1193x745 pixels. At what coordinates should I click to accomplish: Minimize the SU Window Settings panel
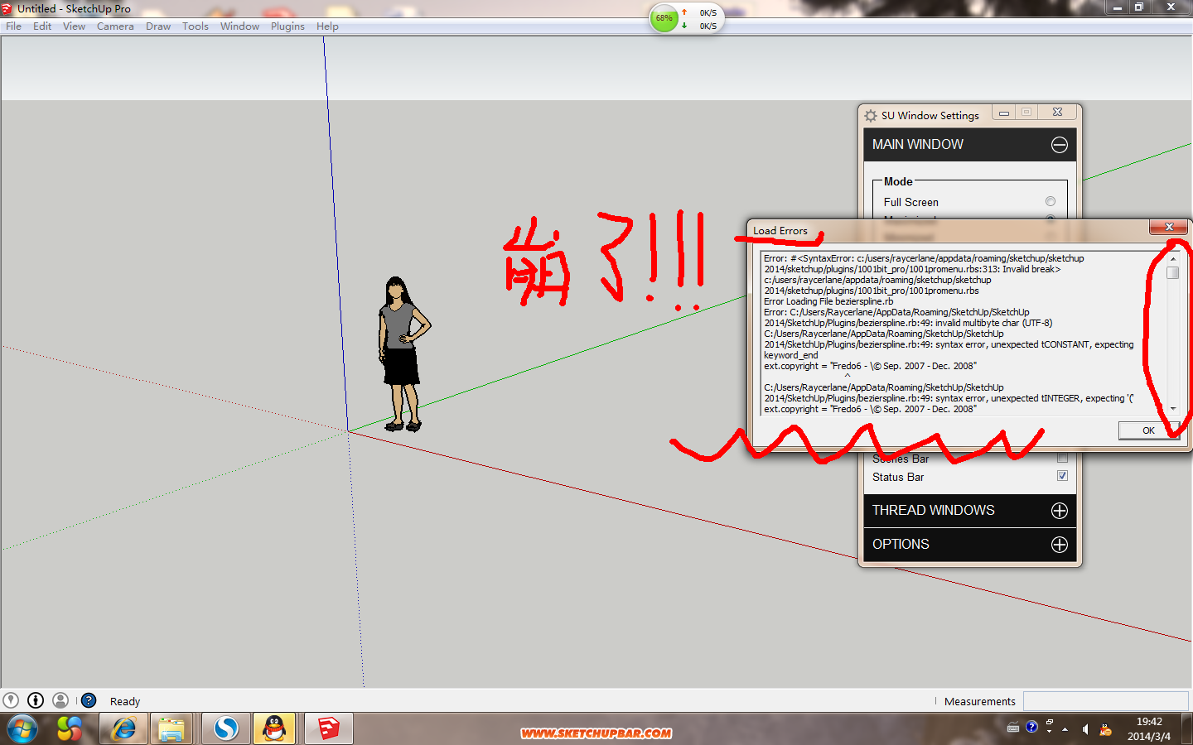pos(1003,113)
